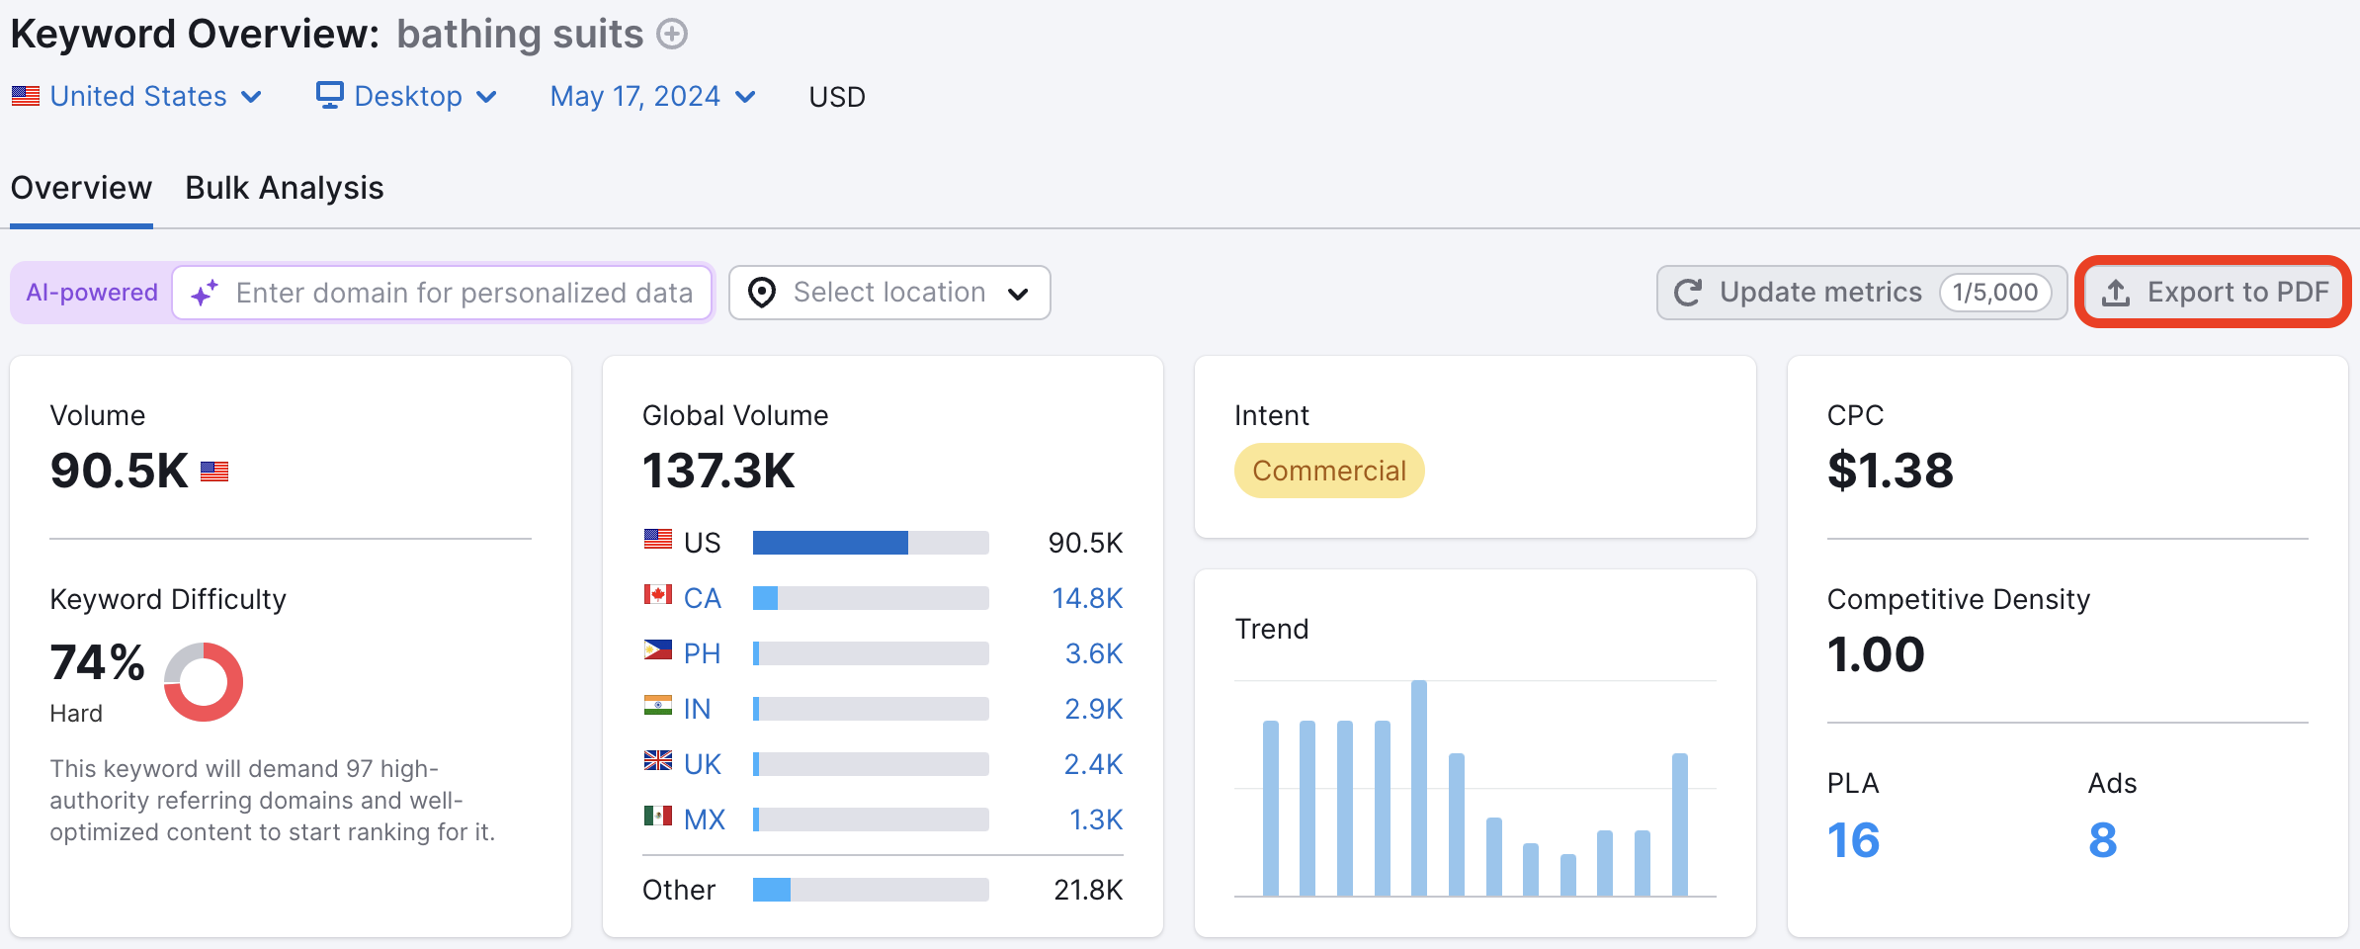Screen dimensions: 2360x949
Task: Select the Overview tab
Action: (81, 188)
